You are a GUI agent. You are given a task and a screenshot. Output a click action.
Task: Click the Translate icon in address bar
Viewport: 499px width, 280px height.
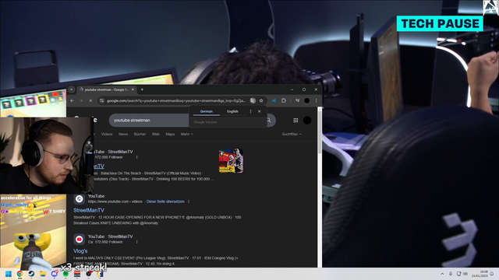coord(253,100)
